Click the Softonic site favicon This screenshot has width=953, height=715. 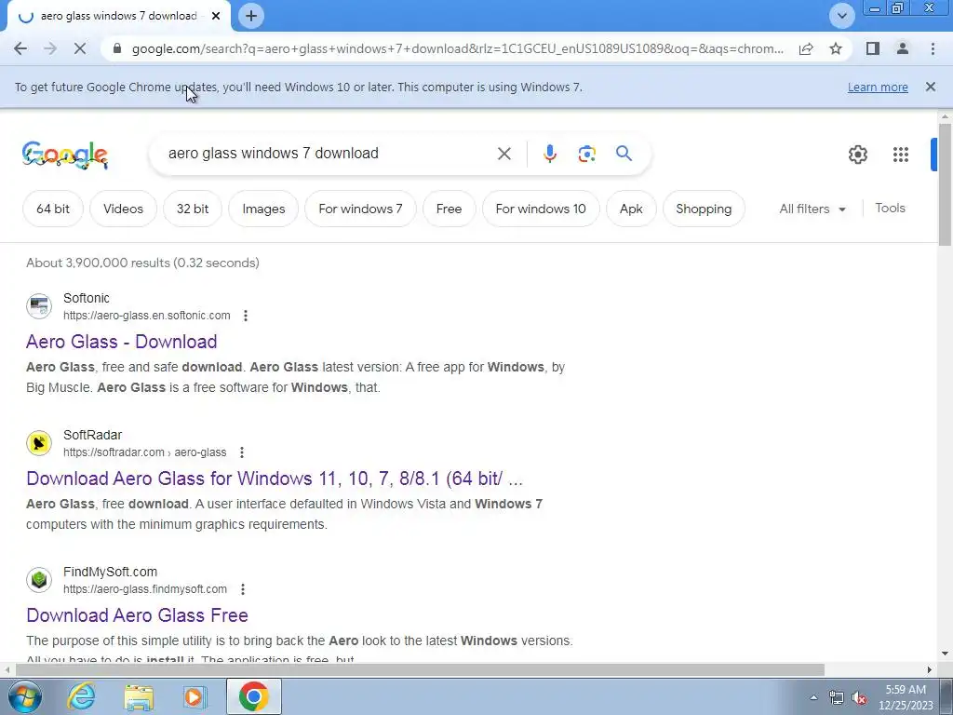(x=39, y=305)
